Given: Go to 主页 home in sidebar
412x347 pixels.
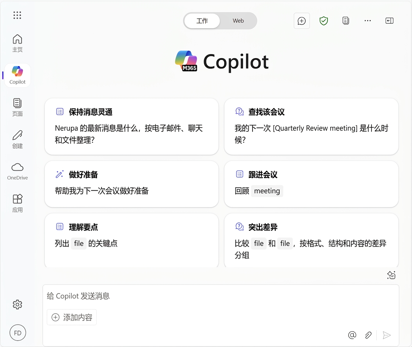Looking at the screenshot, I should point(17,43).
